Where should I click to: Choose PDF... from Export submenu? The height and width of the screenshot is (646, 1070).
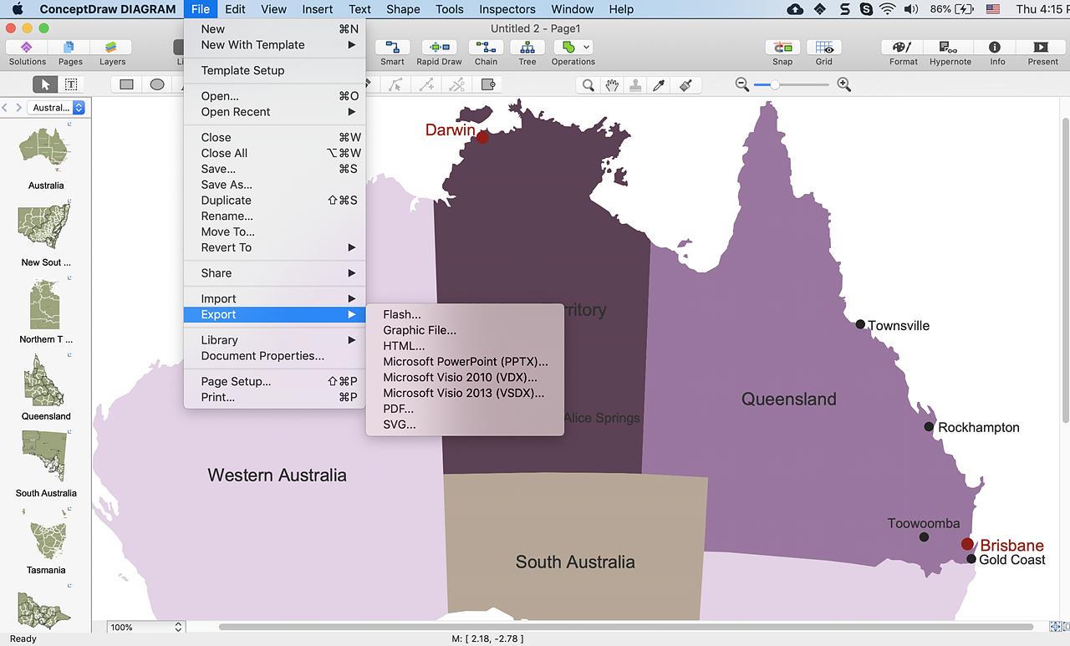pyautogui.click(x=398, y=409)
